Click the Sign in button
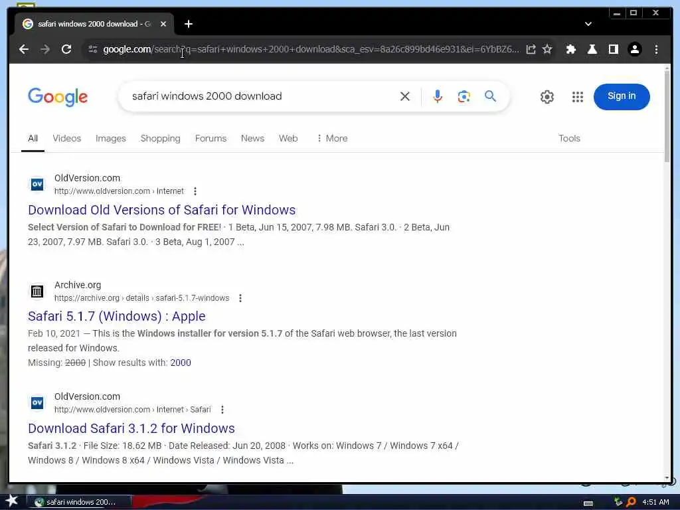The height and width of the screenshot is (510, 680). 622,96
